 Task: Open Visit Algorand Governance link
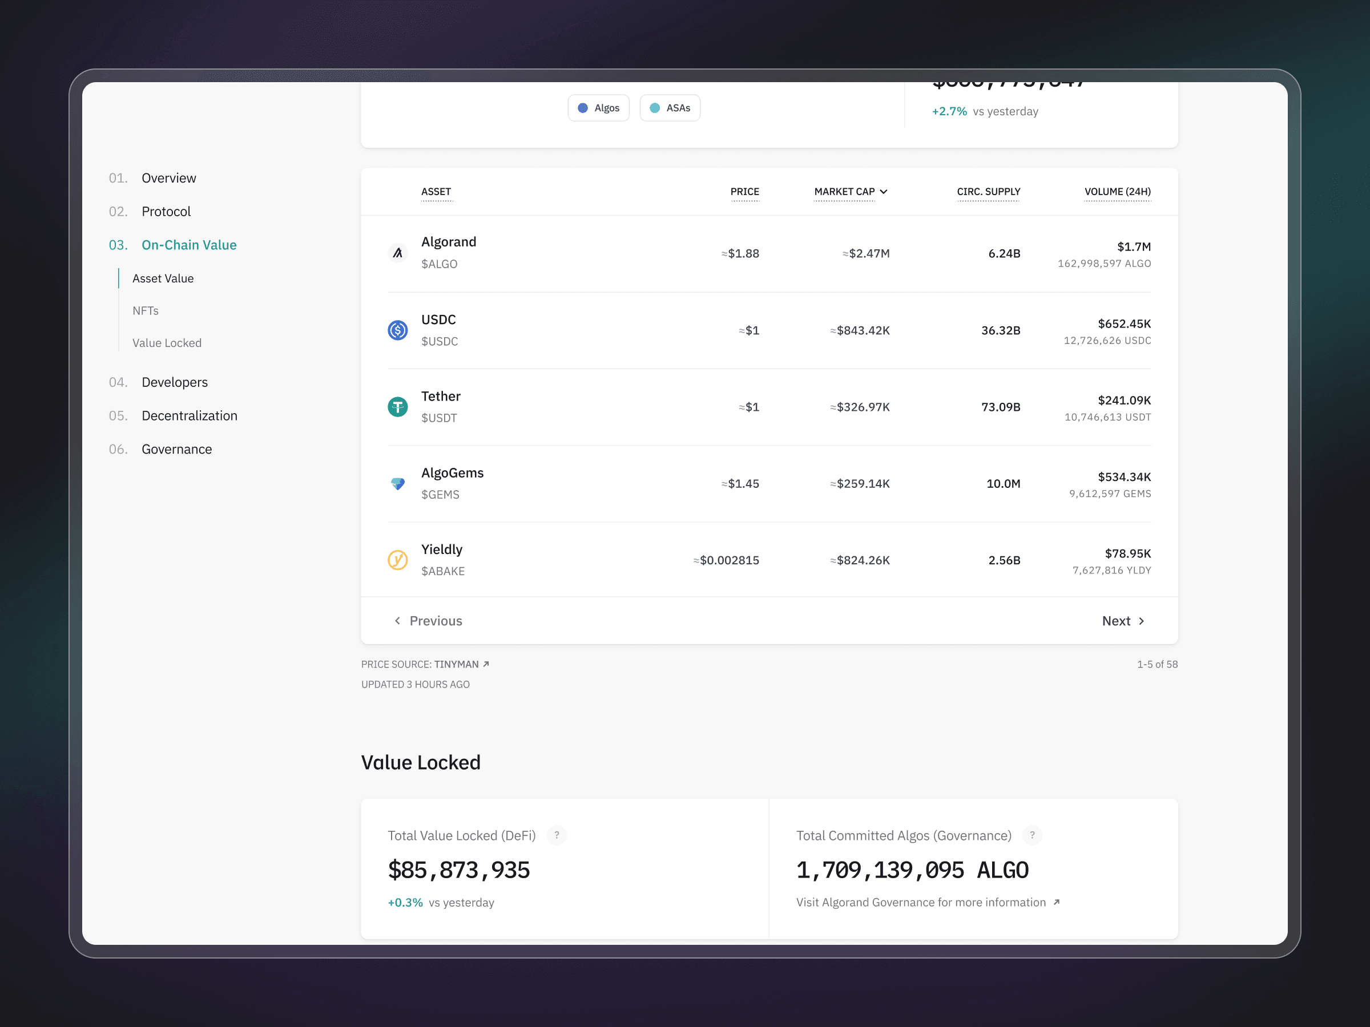[927, 903]
